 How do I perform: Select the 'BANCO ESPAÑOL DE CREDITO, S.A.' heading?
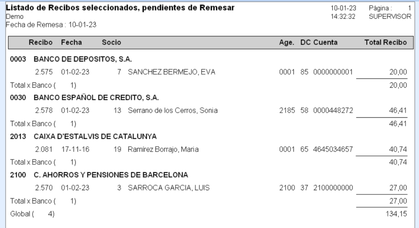(96, 98)
